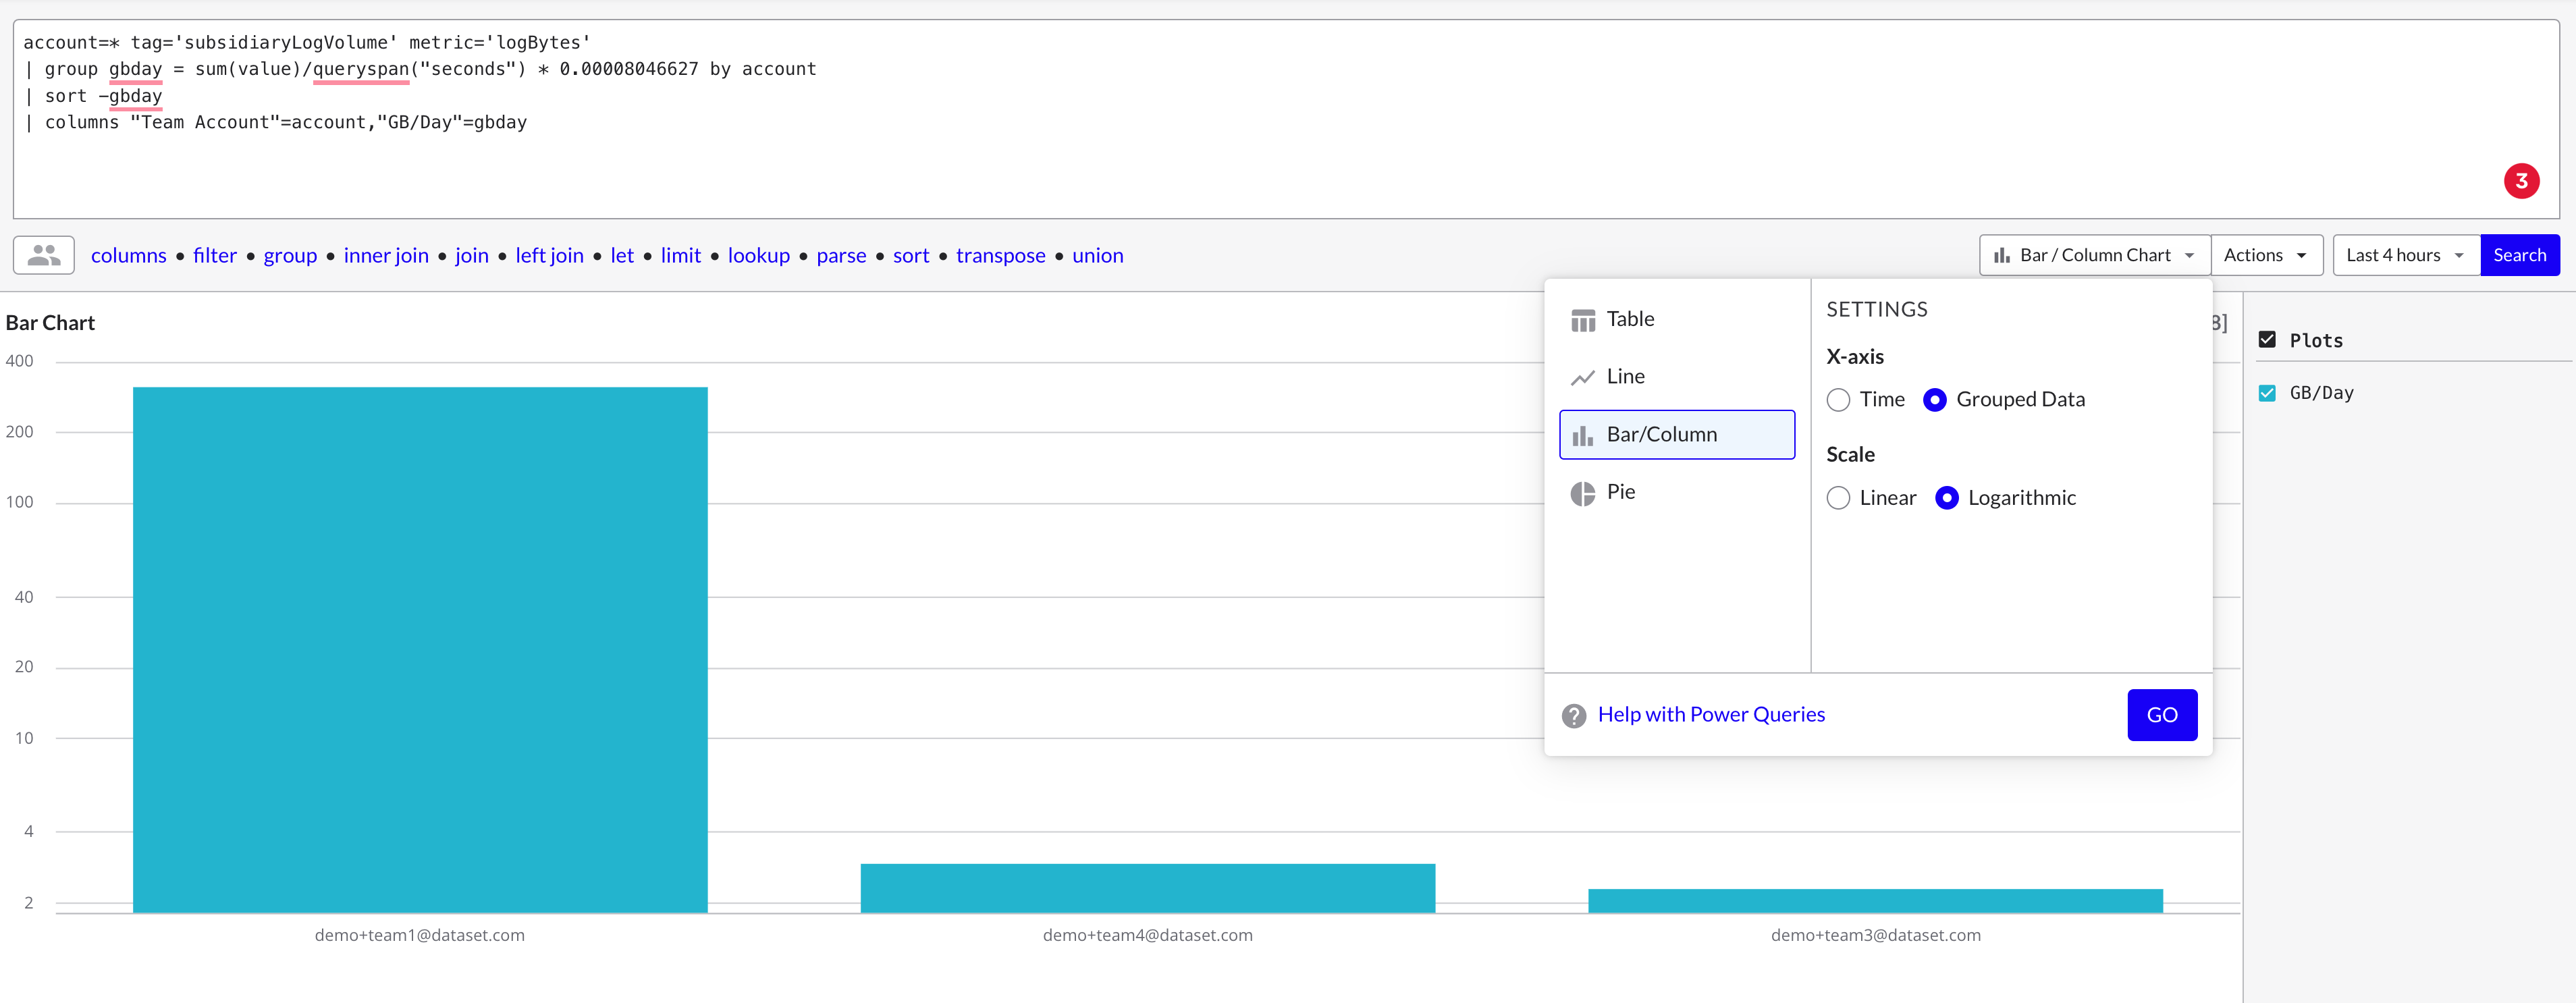The height and width of the screenshot is (1003, 2576).
Task: Click the Bar/Column chart icon in list
Action: click(1582, 435)
